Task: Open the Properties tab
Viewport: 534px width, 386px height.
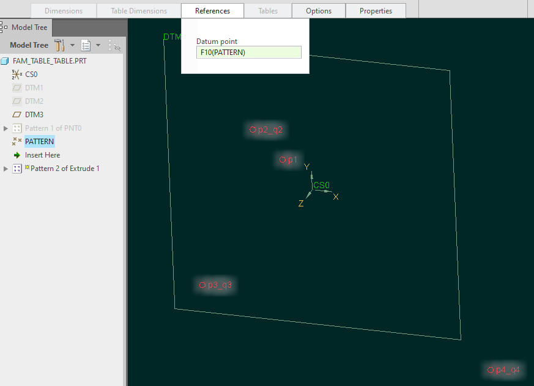Action: (376, 10)
